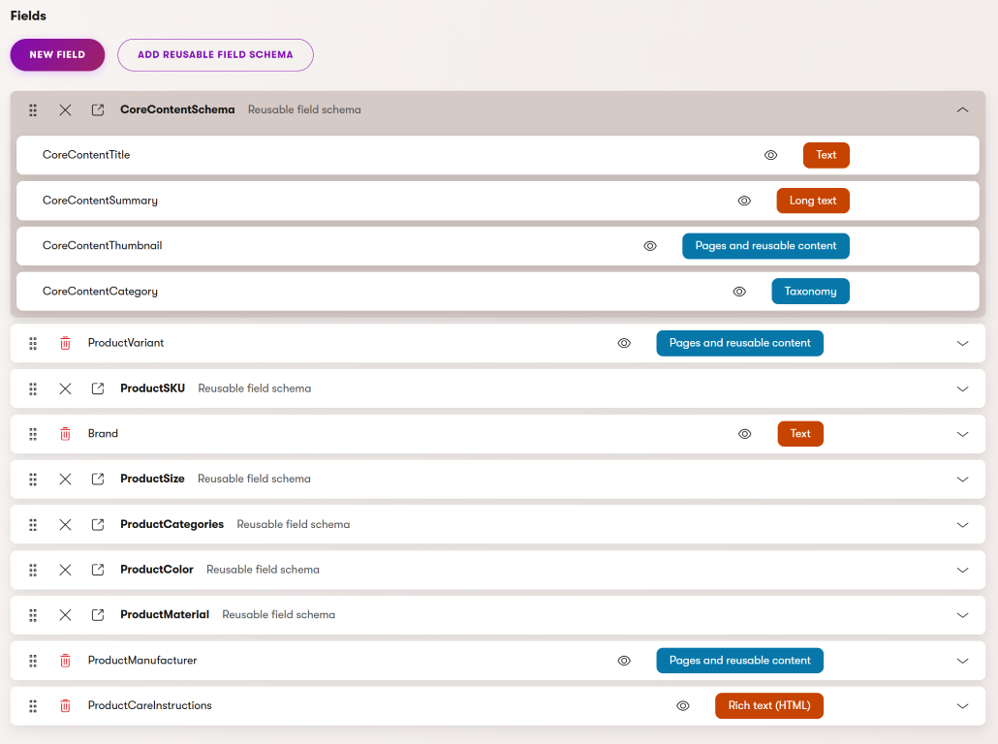
Task: Remove the CoreContentSchema reusable field schema
Action: tap(65, 109)
